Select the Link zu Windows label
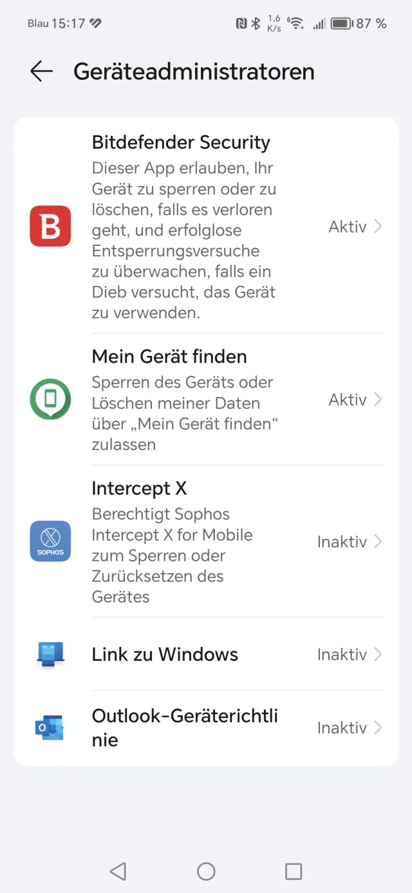This screenshot has width=412, height=893. tap(165, 655)
